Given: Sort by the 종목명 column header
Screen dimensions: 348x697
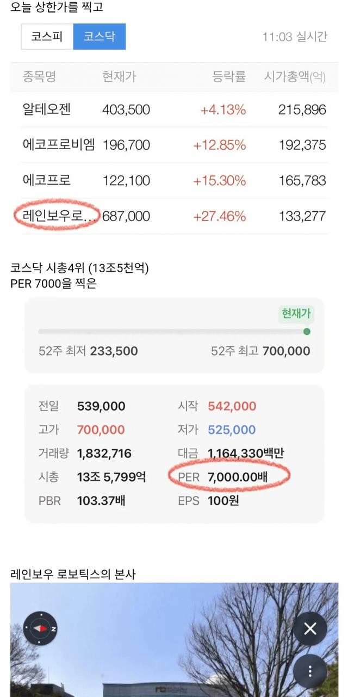Looking at the screenshot, I should (39, 77).
